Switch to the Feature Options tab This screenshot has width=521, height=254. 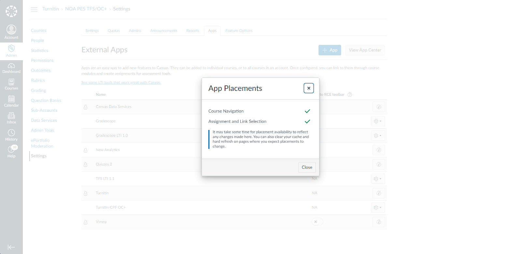point(239,31)
